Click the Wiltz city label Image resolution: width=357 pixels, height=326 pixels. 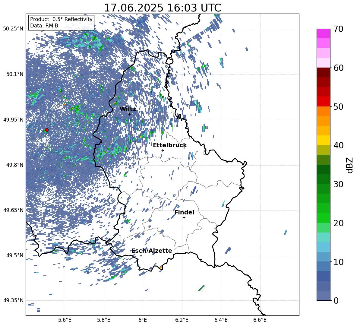point(128,109)
